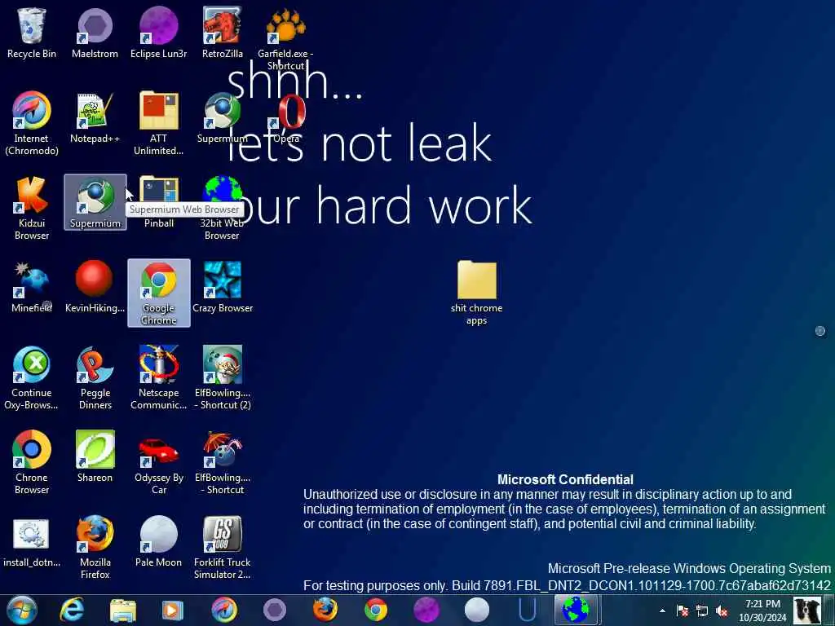Viewport: 835px width, 626px height.
Task: Select the Crazy Browser shortcut
Action: pos(223,288)
